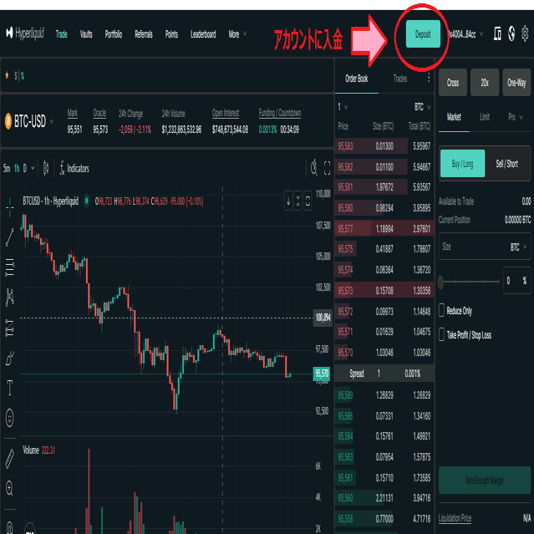Select the Text annotation tool
This screenshot has width=534, height=534.
(10, 388)
